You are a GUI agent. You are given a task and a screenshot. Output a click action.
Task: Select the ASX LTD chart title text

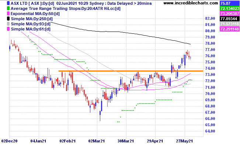(x=81, y=3)
